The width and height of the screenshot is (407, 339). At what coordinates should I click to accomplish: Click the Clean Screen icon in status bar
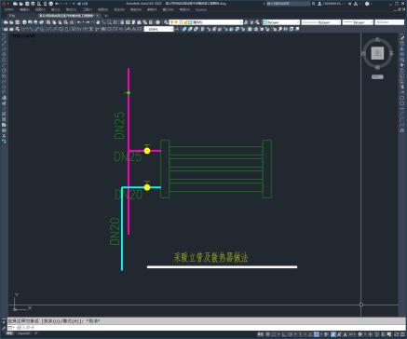click(396, 334)
